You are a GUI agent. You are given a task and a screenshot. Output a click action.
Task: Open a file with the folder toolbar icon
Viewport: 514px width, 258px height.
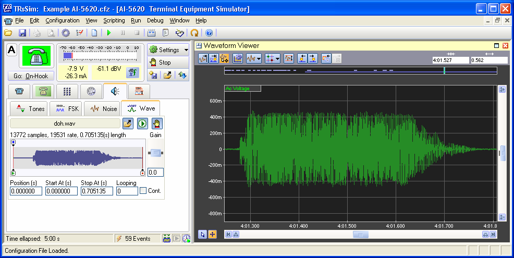pos(8,33)
